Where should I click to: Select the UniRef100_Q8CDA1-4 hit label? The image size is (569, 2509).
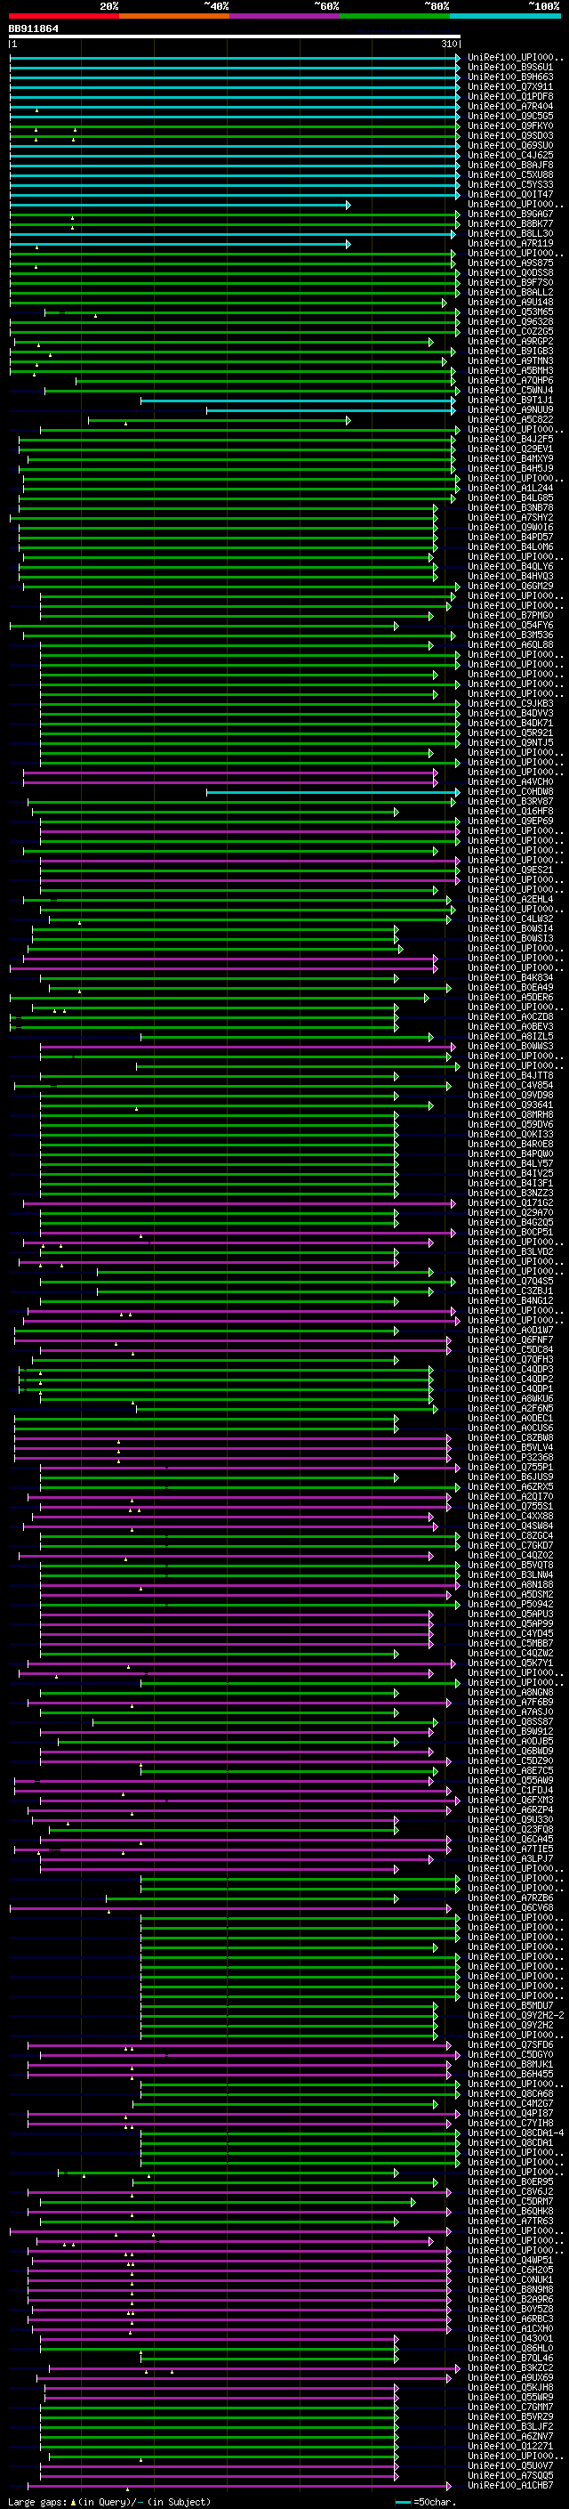(516, 2132)
